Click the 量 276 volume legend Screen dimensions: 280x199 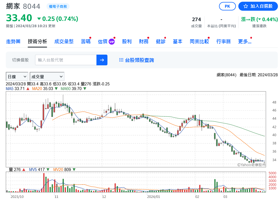pos(15,170)
